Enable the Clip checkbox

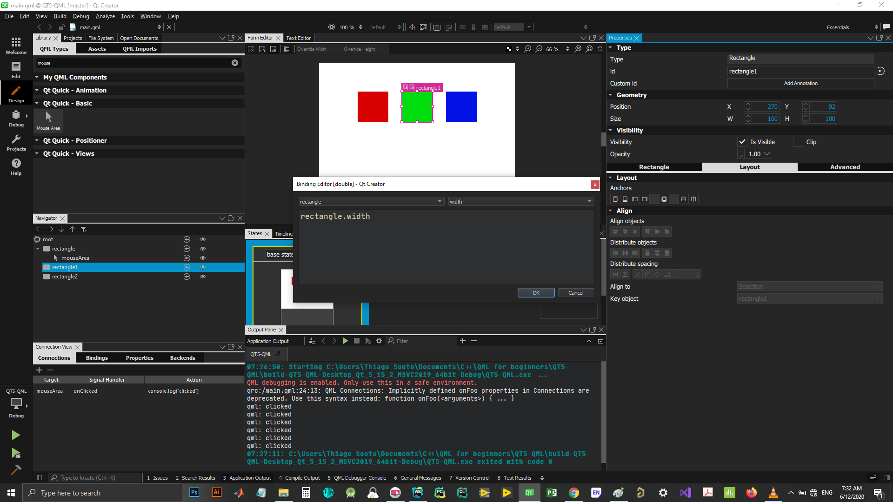[798, 142]
